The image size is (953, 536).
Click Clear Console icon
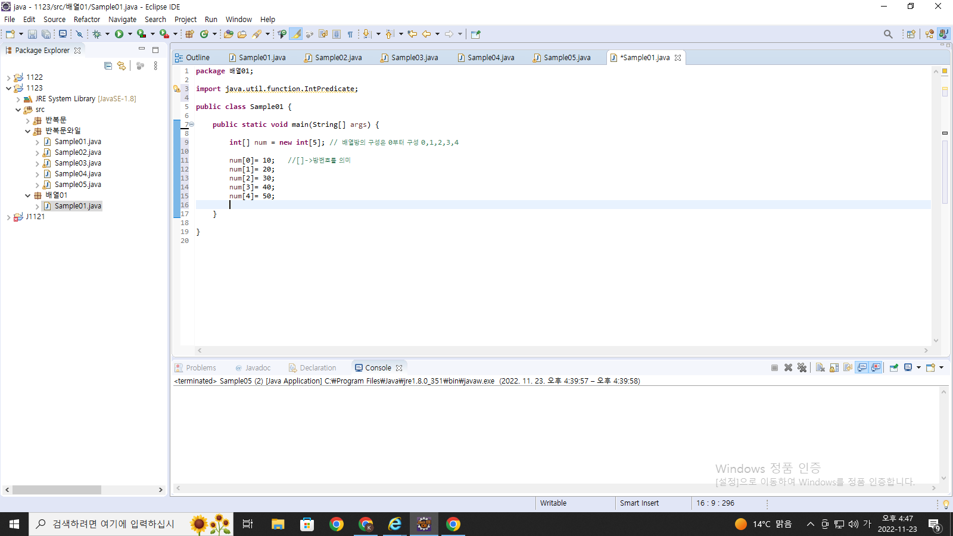point(820,367)
